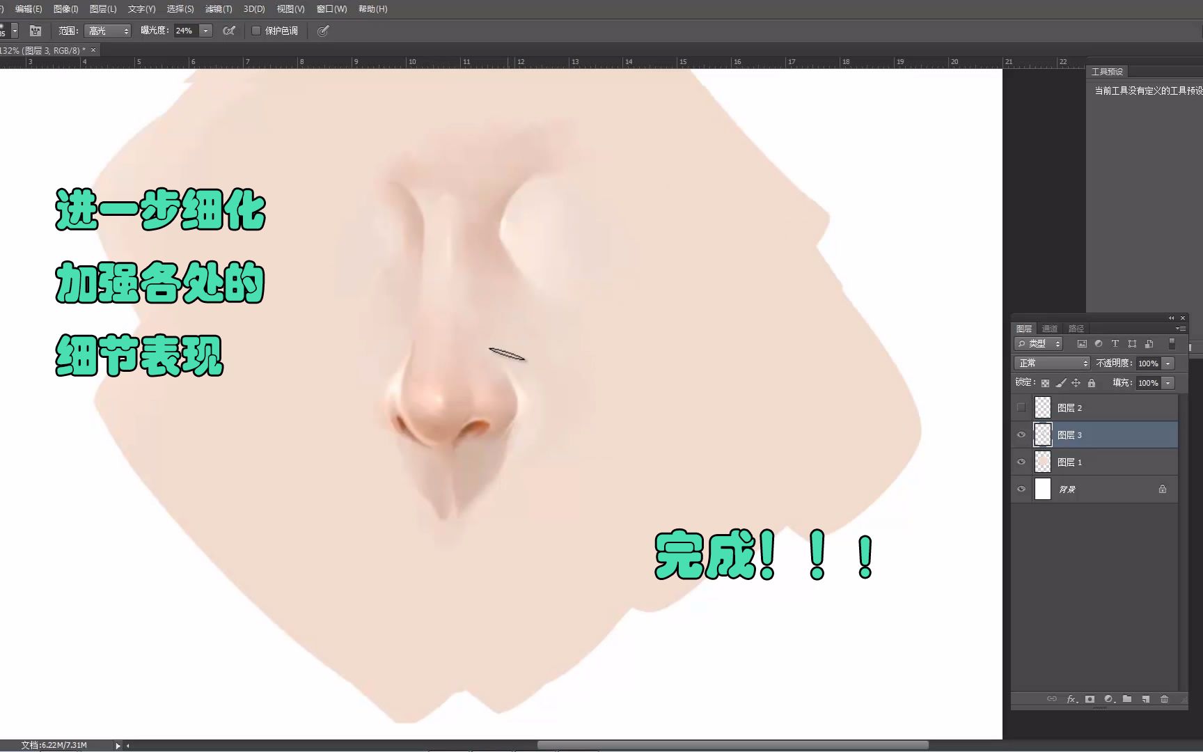Hide the 图层 1 layer
The width and height of the screenshot is (1203, 752).
tap(1021, 462)
